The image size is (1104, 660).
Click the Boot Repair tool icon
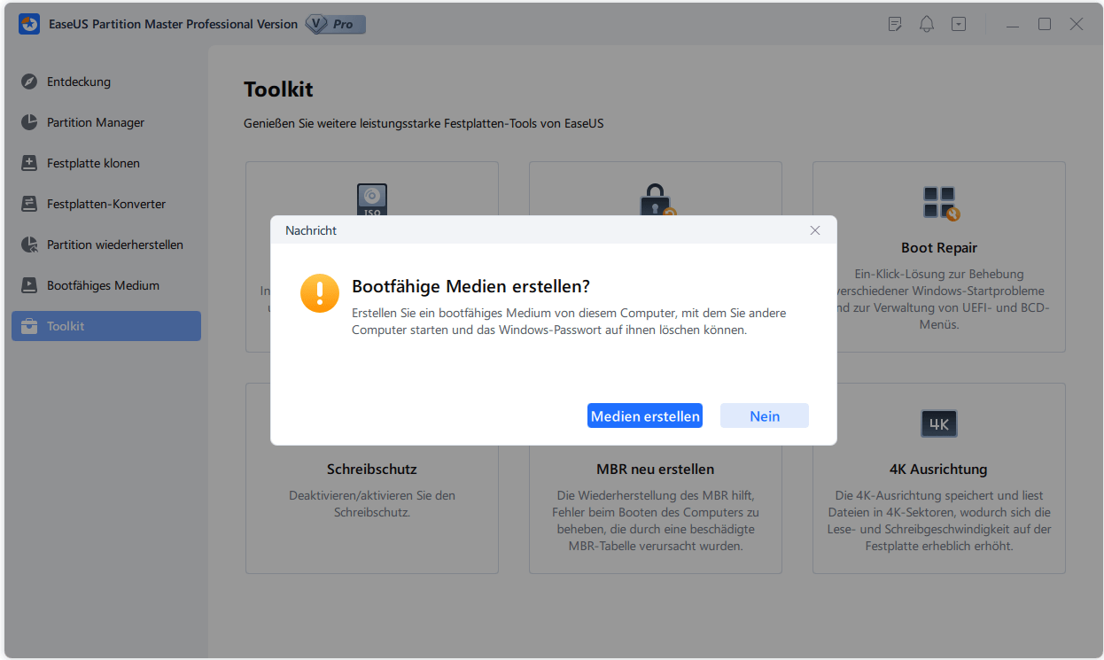[939, 203]
